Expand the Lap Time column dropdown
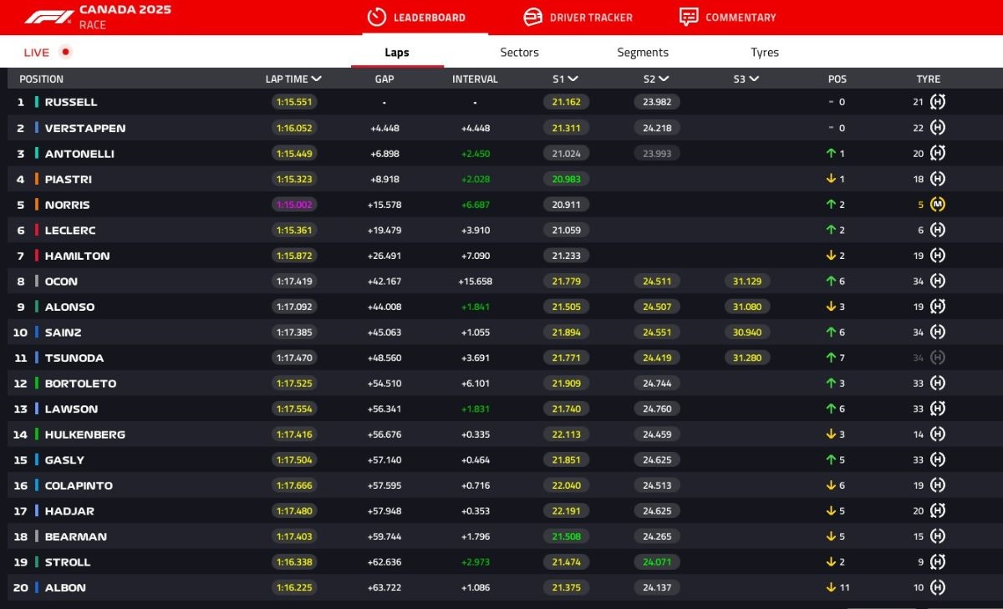 [x=317, y=79]
